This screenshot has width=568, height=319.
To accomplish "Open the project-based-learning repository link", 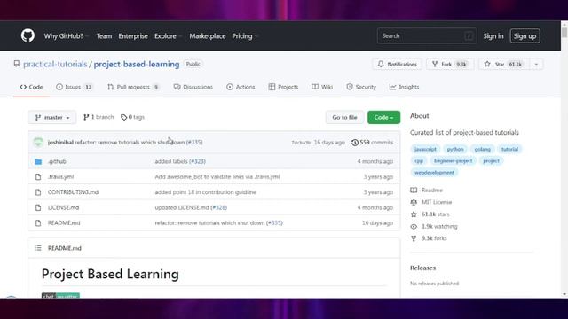I will tap(137, 64).
